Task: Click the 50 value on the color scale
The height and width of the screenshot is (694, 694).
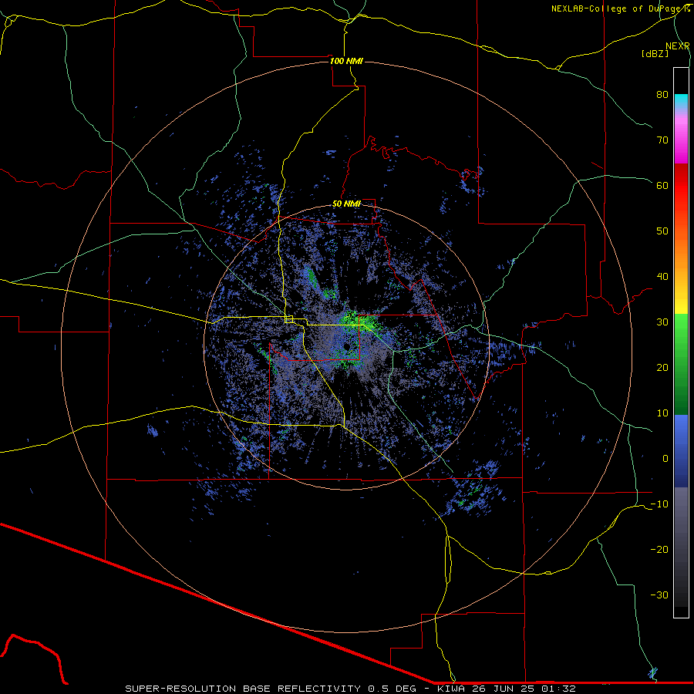Action: pyautogui.click(x=662, y=231)
